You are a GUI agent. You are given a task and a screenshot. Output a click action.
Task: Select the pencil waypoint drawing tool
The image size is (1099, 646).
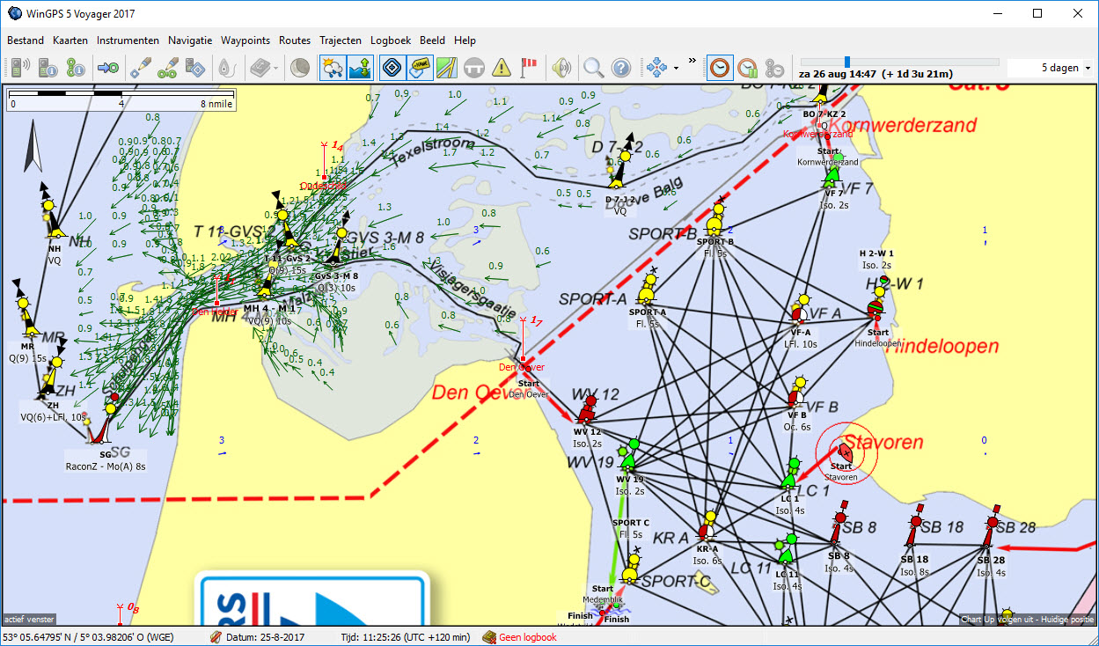pyautogui.click(x=141, y=67)
